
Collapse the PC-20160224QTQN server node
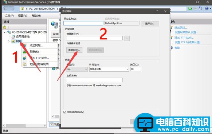5,32
